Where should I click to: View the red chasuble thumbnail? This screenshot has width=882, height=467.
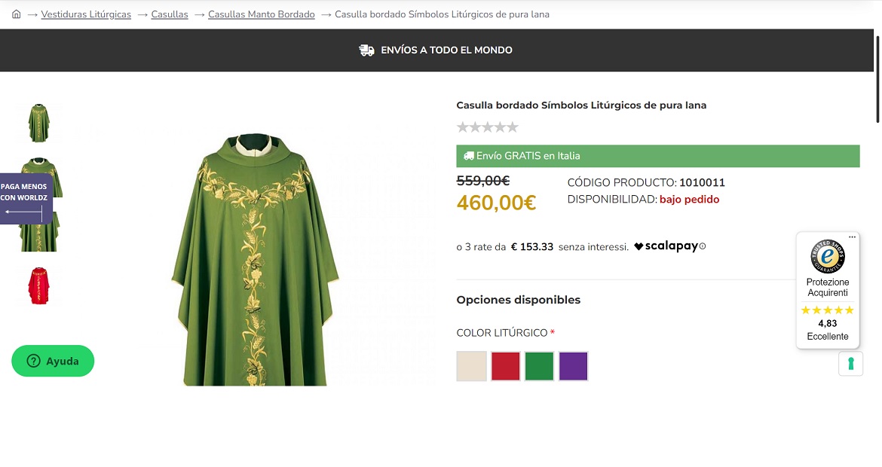38,285
